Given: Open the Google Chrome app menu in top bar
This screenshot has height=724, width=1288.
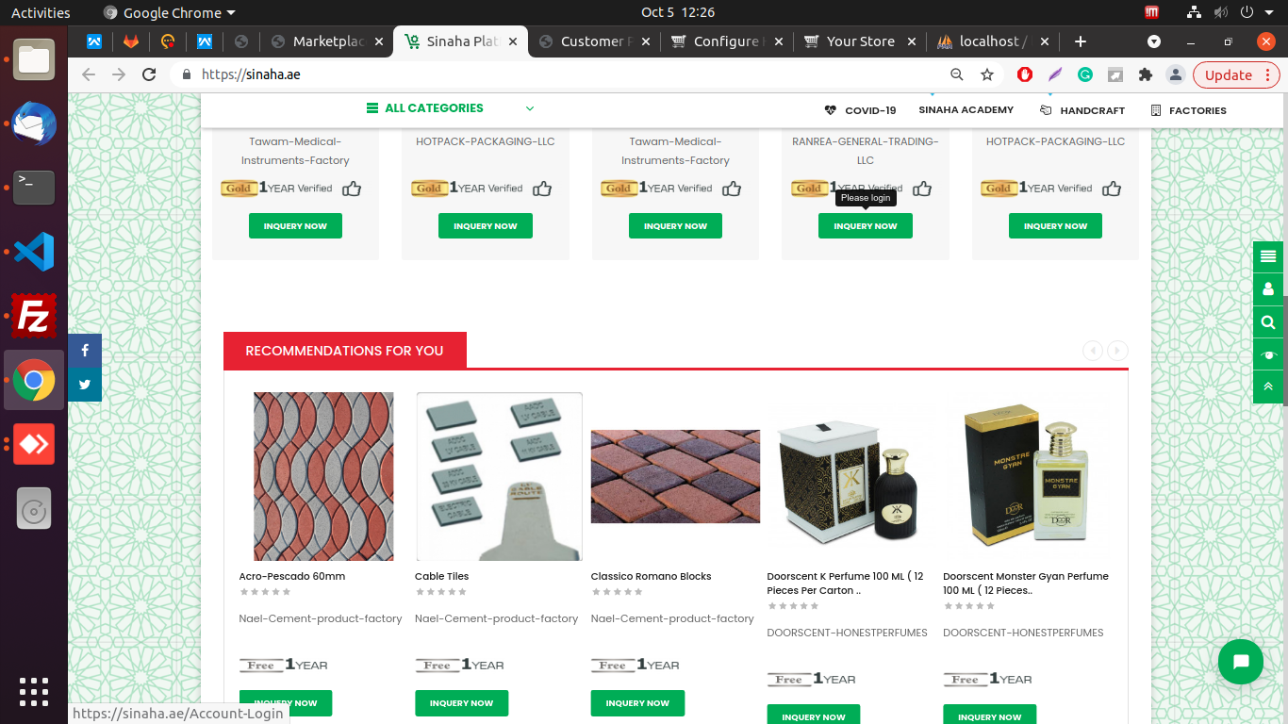Looking at the screenshot, I should tap(170, 12).
